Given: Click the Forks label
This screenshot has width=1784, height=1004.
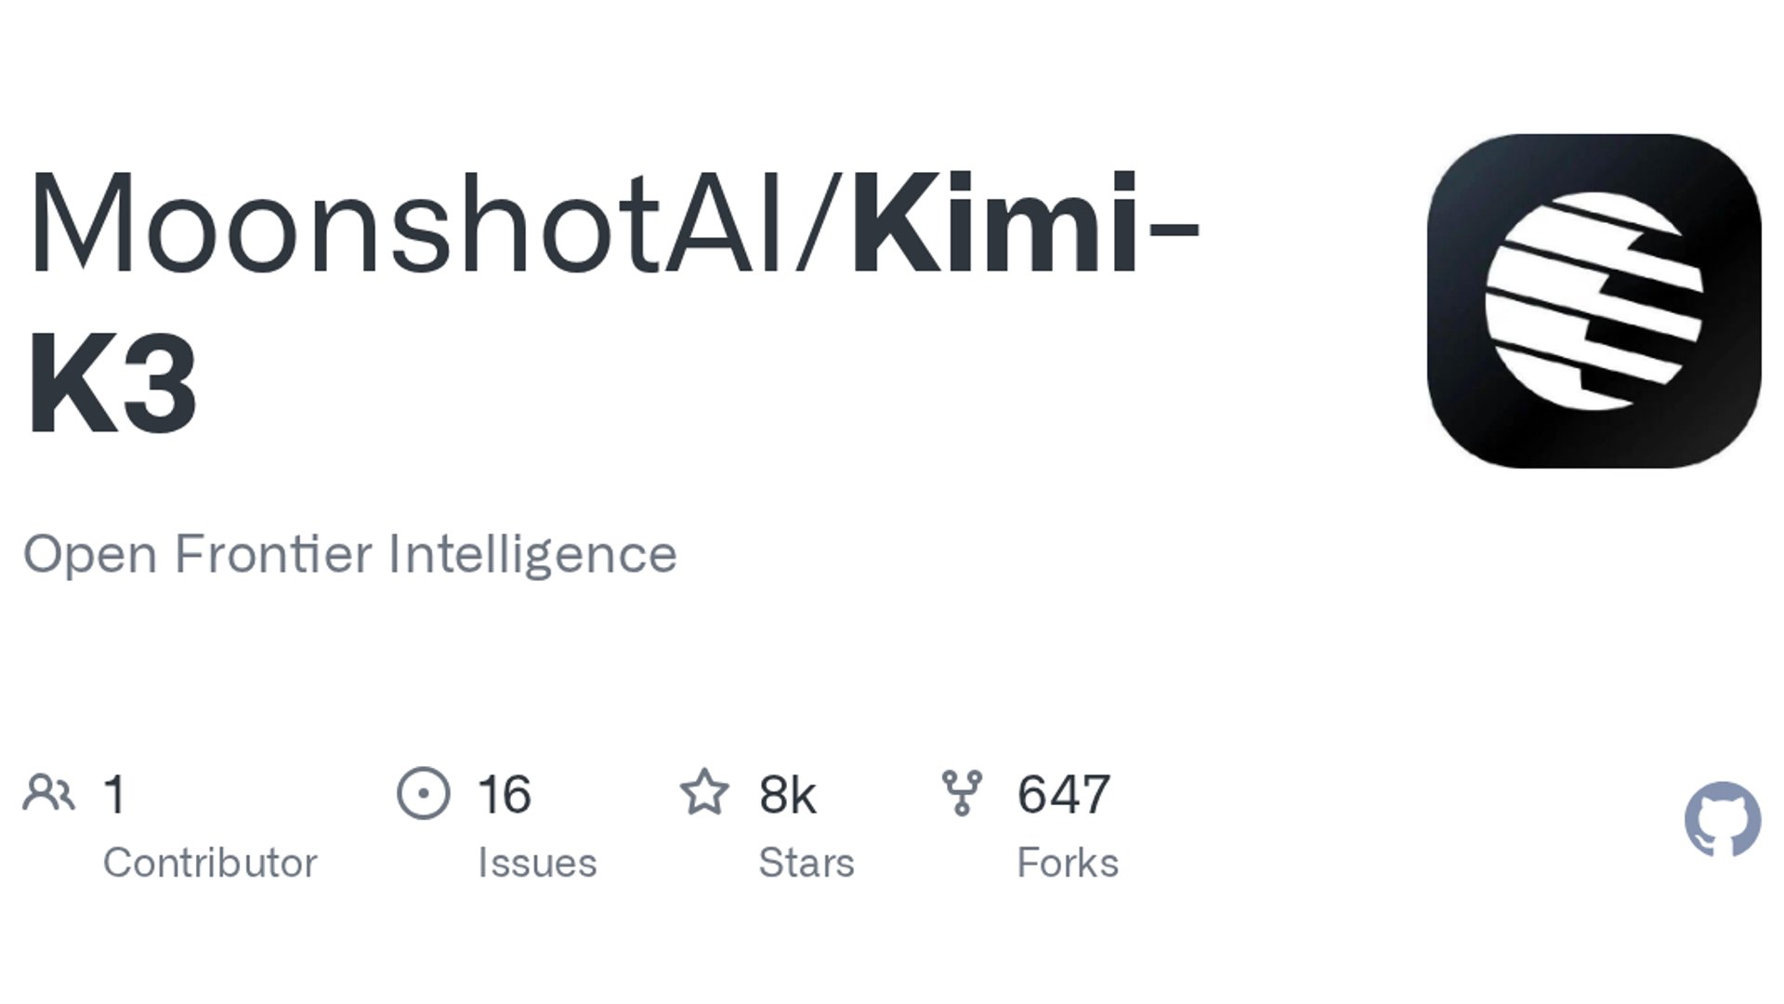Looking at the screenshot, I should pos(1068,863).
